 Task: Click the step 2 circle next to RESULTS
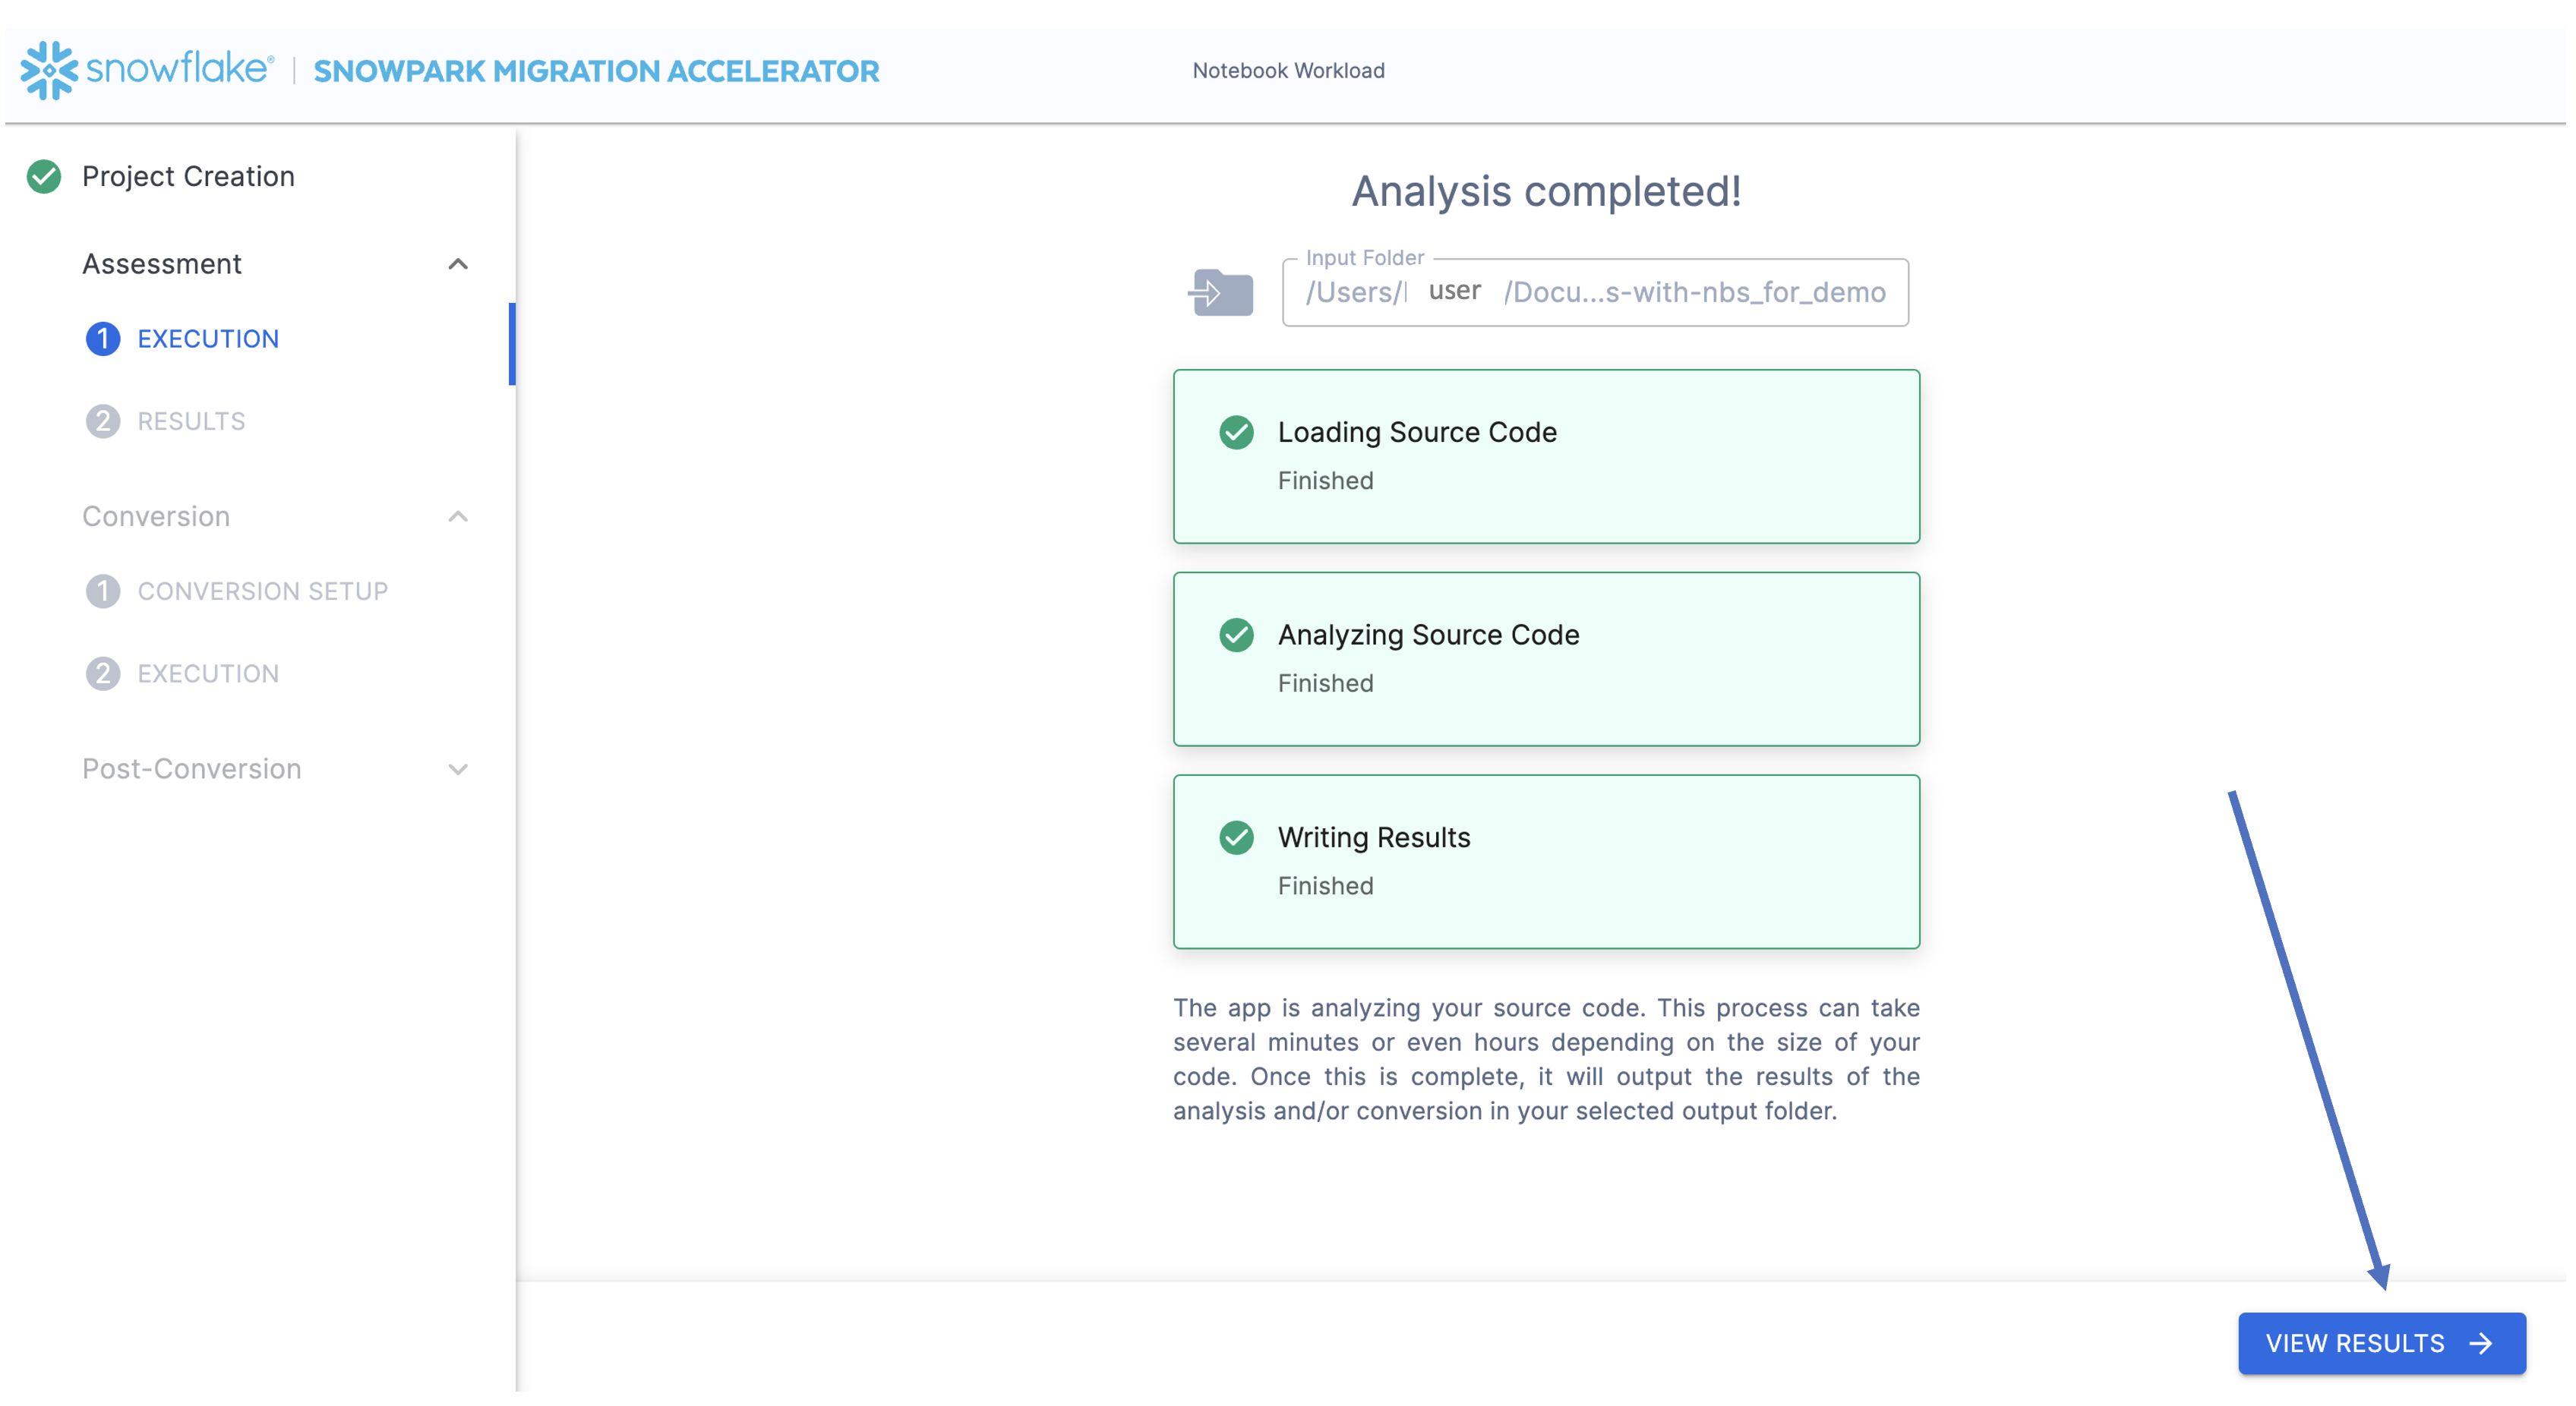coord(104,421)
